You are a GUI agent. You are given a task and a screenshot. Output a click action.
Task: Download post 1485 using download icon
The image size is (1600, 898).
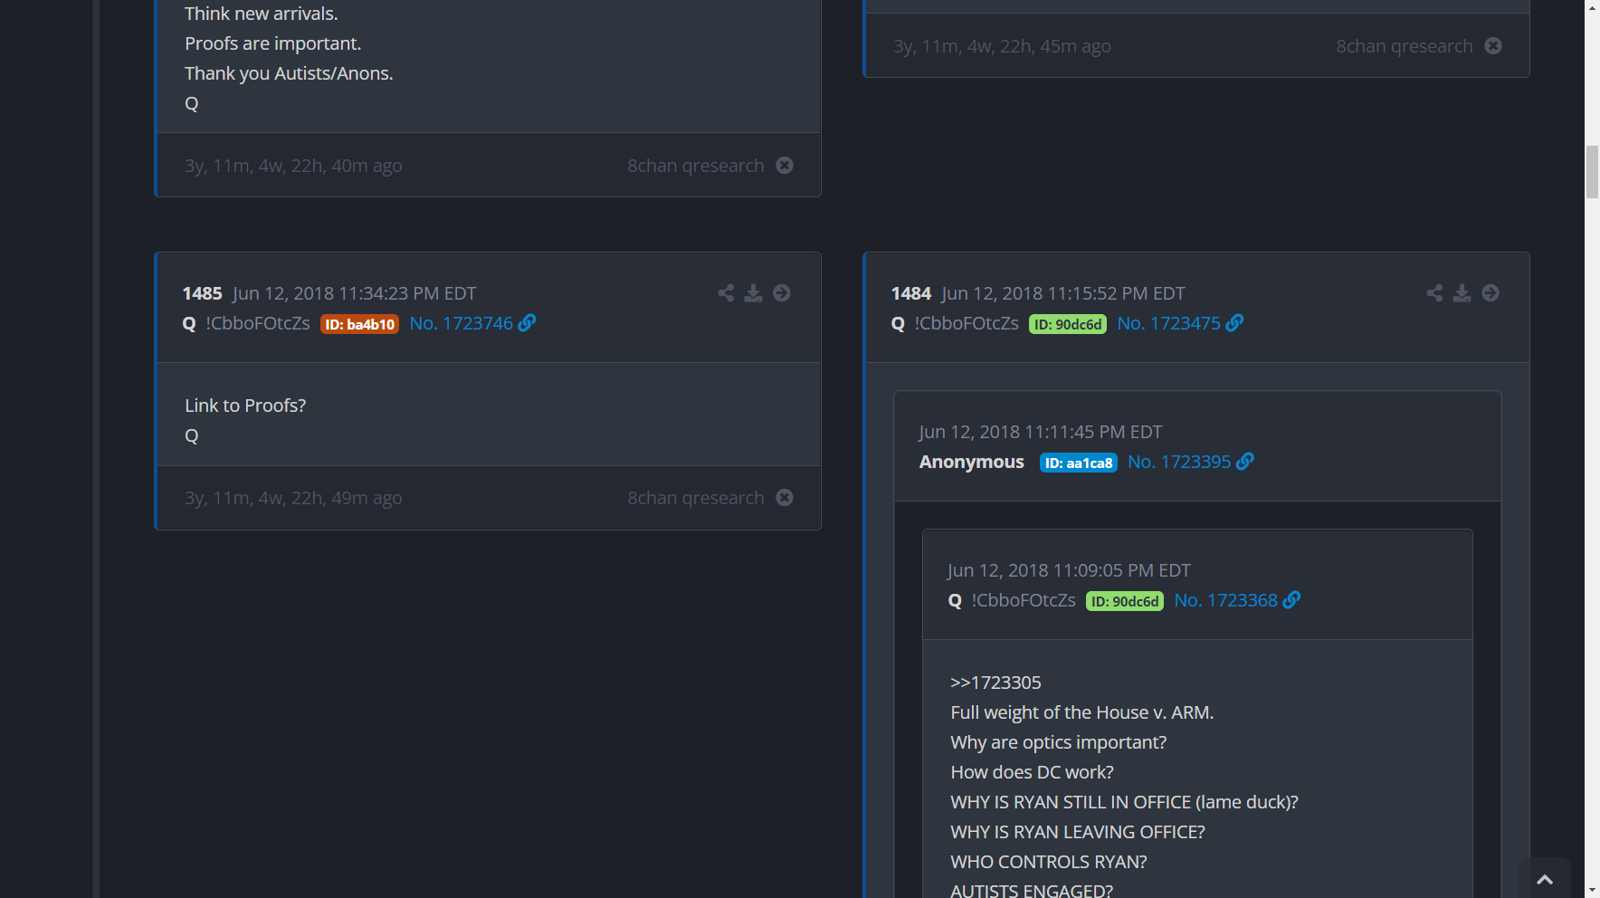[753, 293]
